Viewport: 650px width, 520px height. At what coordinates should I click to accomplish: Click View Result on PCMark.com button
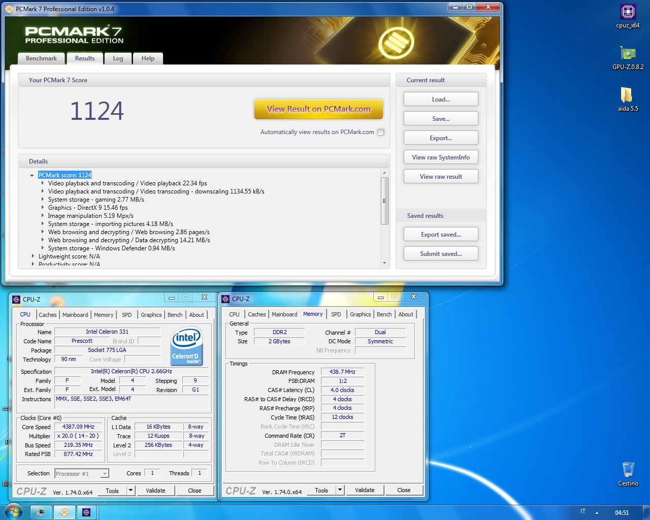point(318,109)
